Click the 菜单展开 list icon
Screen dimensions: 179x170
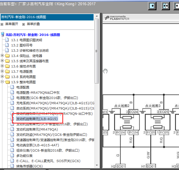click(2, 24)
